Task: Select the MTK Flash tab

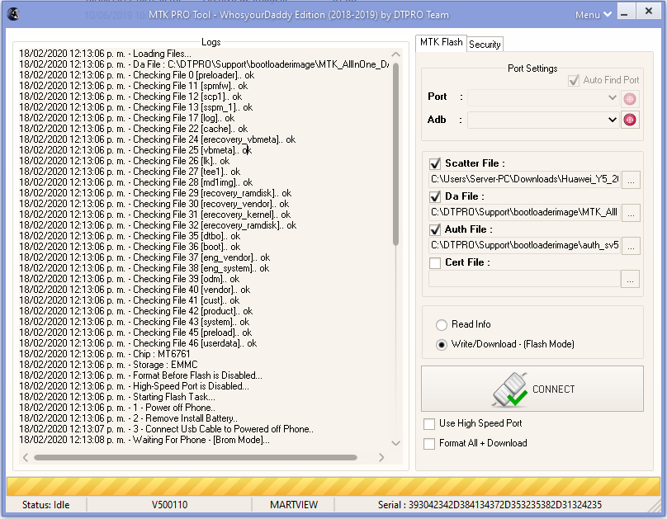Action: (x=441, y=42)
